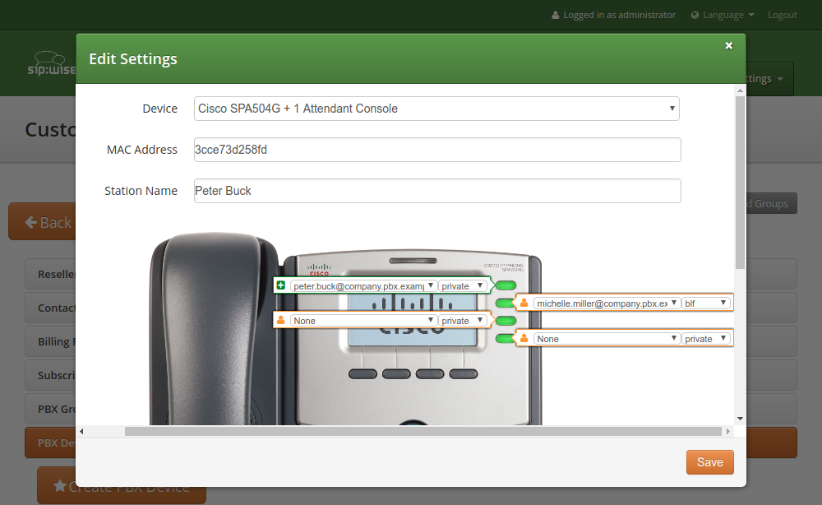Click the Logged in as administrator text
Screen dimensions: 822x505
[619, 15]
